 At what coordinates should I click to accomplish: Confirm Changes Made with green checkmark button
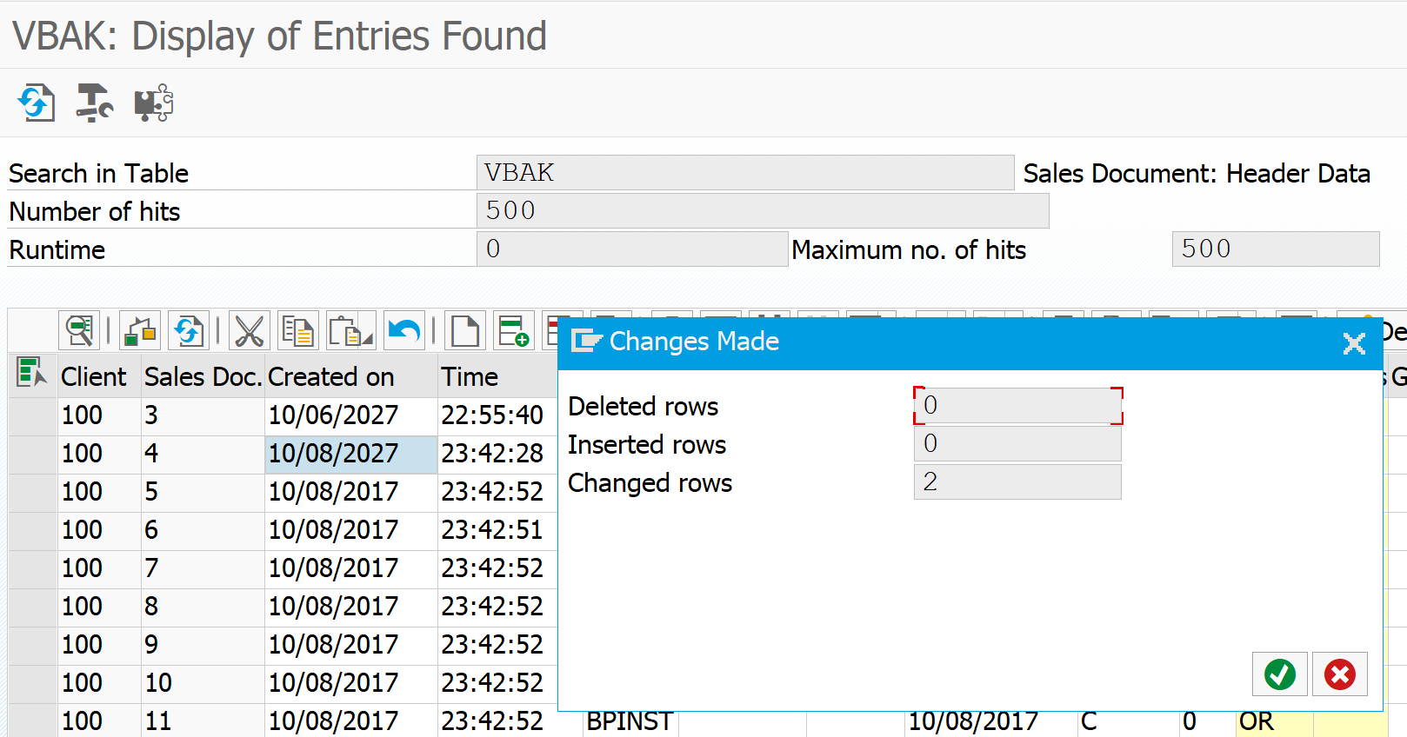1280,674
